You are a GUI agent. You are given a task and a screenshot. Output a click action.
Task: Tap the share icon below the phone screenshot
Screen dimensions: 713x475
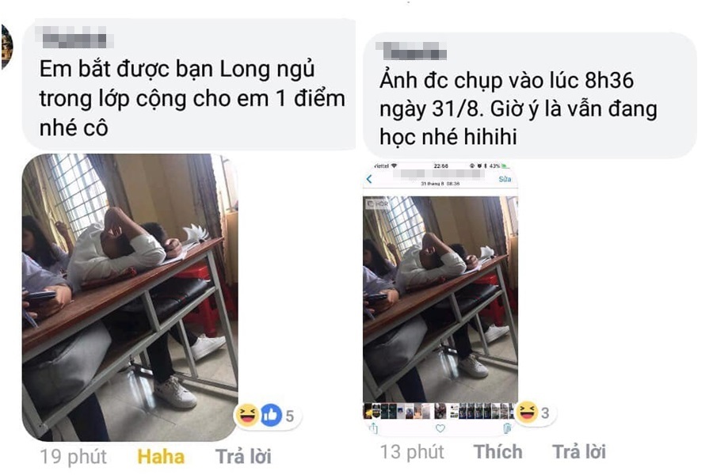373,428
